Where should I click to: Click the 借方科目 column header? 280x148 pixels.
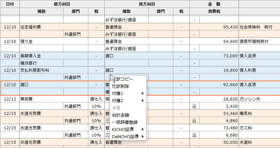tap(62, 4)
